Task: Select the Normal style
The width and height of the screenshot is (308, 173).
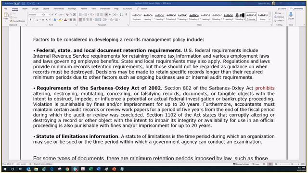Action: click(251, 17)
